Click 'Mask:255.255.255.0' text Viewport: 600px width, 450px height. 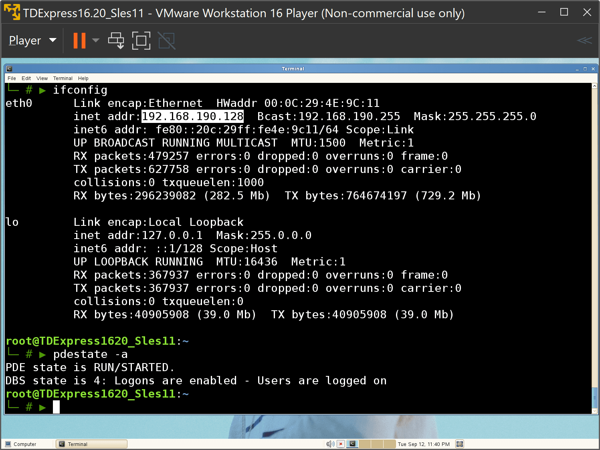click(x=475, y=117)
